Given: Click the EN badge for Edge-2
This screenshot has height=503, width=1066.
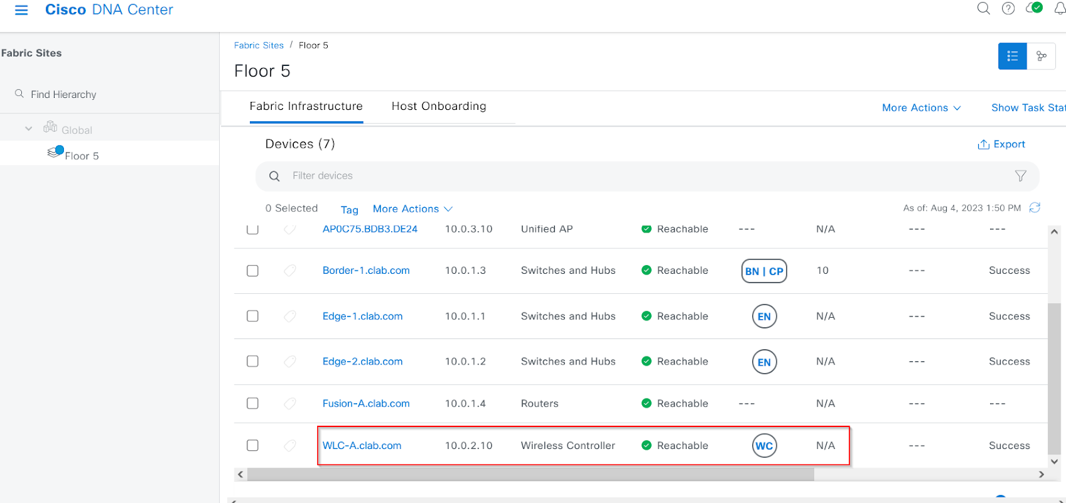Looking at the screenshot, I should coord(764,362).
